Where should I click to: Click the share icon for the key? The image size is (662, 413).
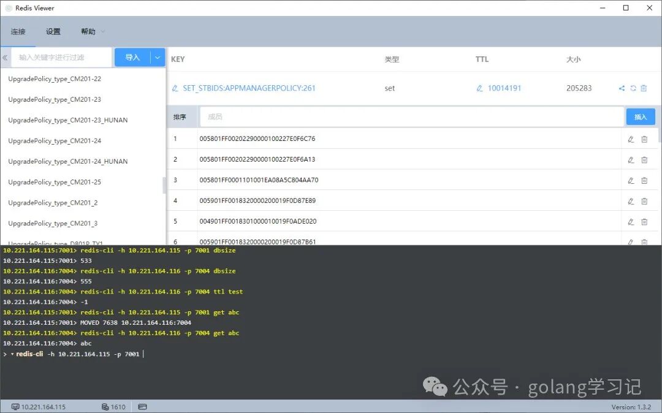point(622,88)
